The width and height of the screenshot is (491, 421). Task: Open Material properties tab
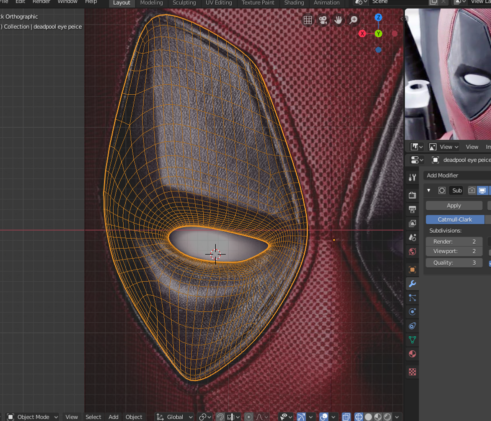(x=412, y=354)
